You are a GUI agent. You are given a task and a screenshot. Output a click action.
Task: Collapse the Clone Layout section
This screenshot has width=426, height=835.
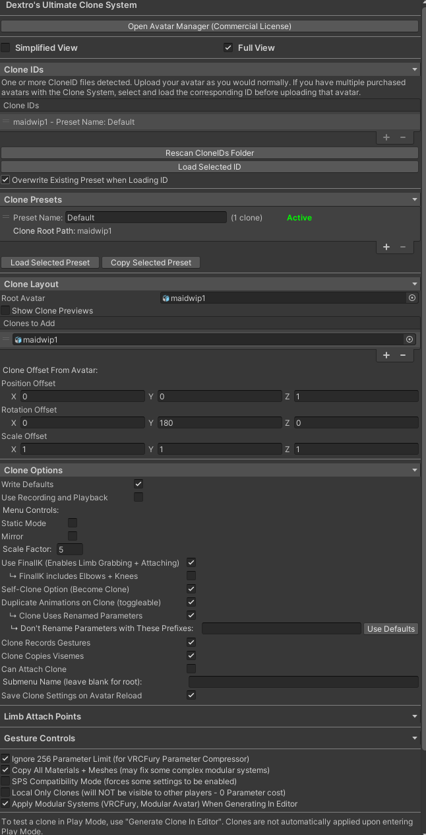(414, 284)
